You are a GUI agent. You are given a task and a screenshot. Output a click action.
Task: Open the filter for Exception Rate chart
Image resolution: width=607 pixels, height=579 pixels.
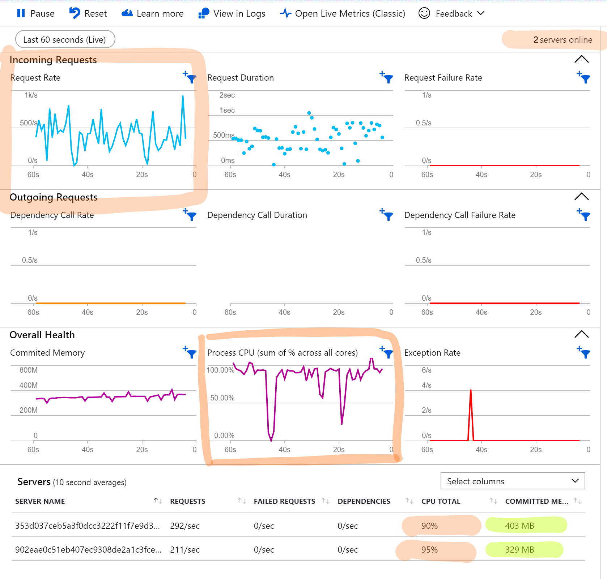tap(585, 353)
